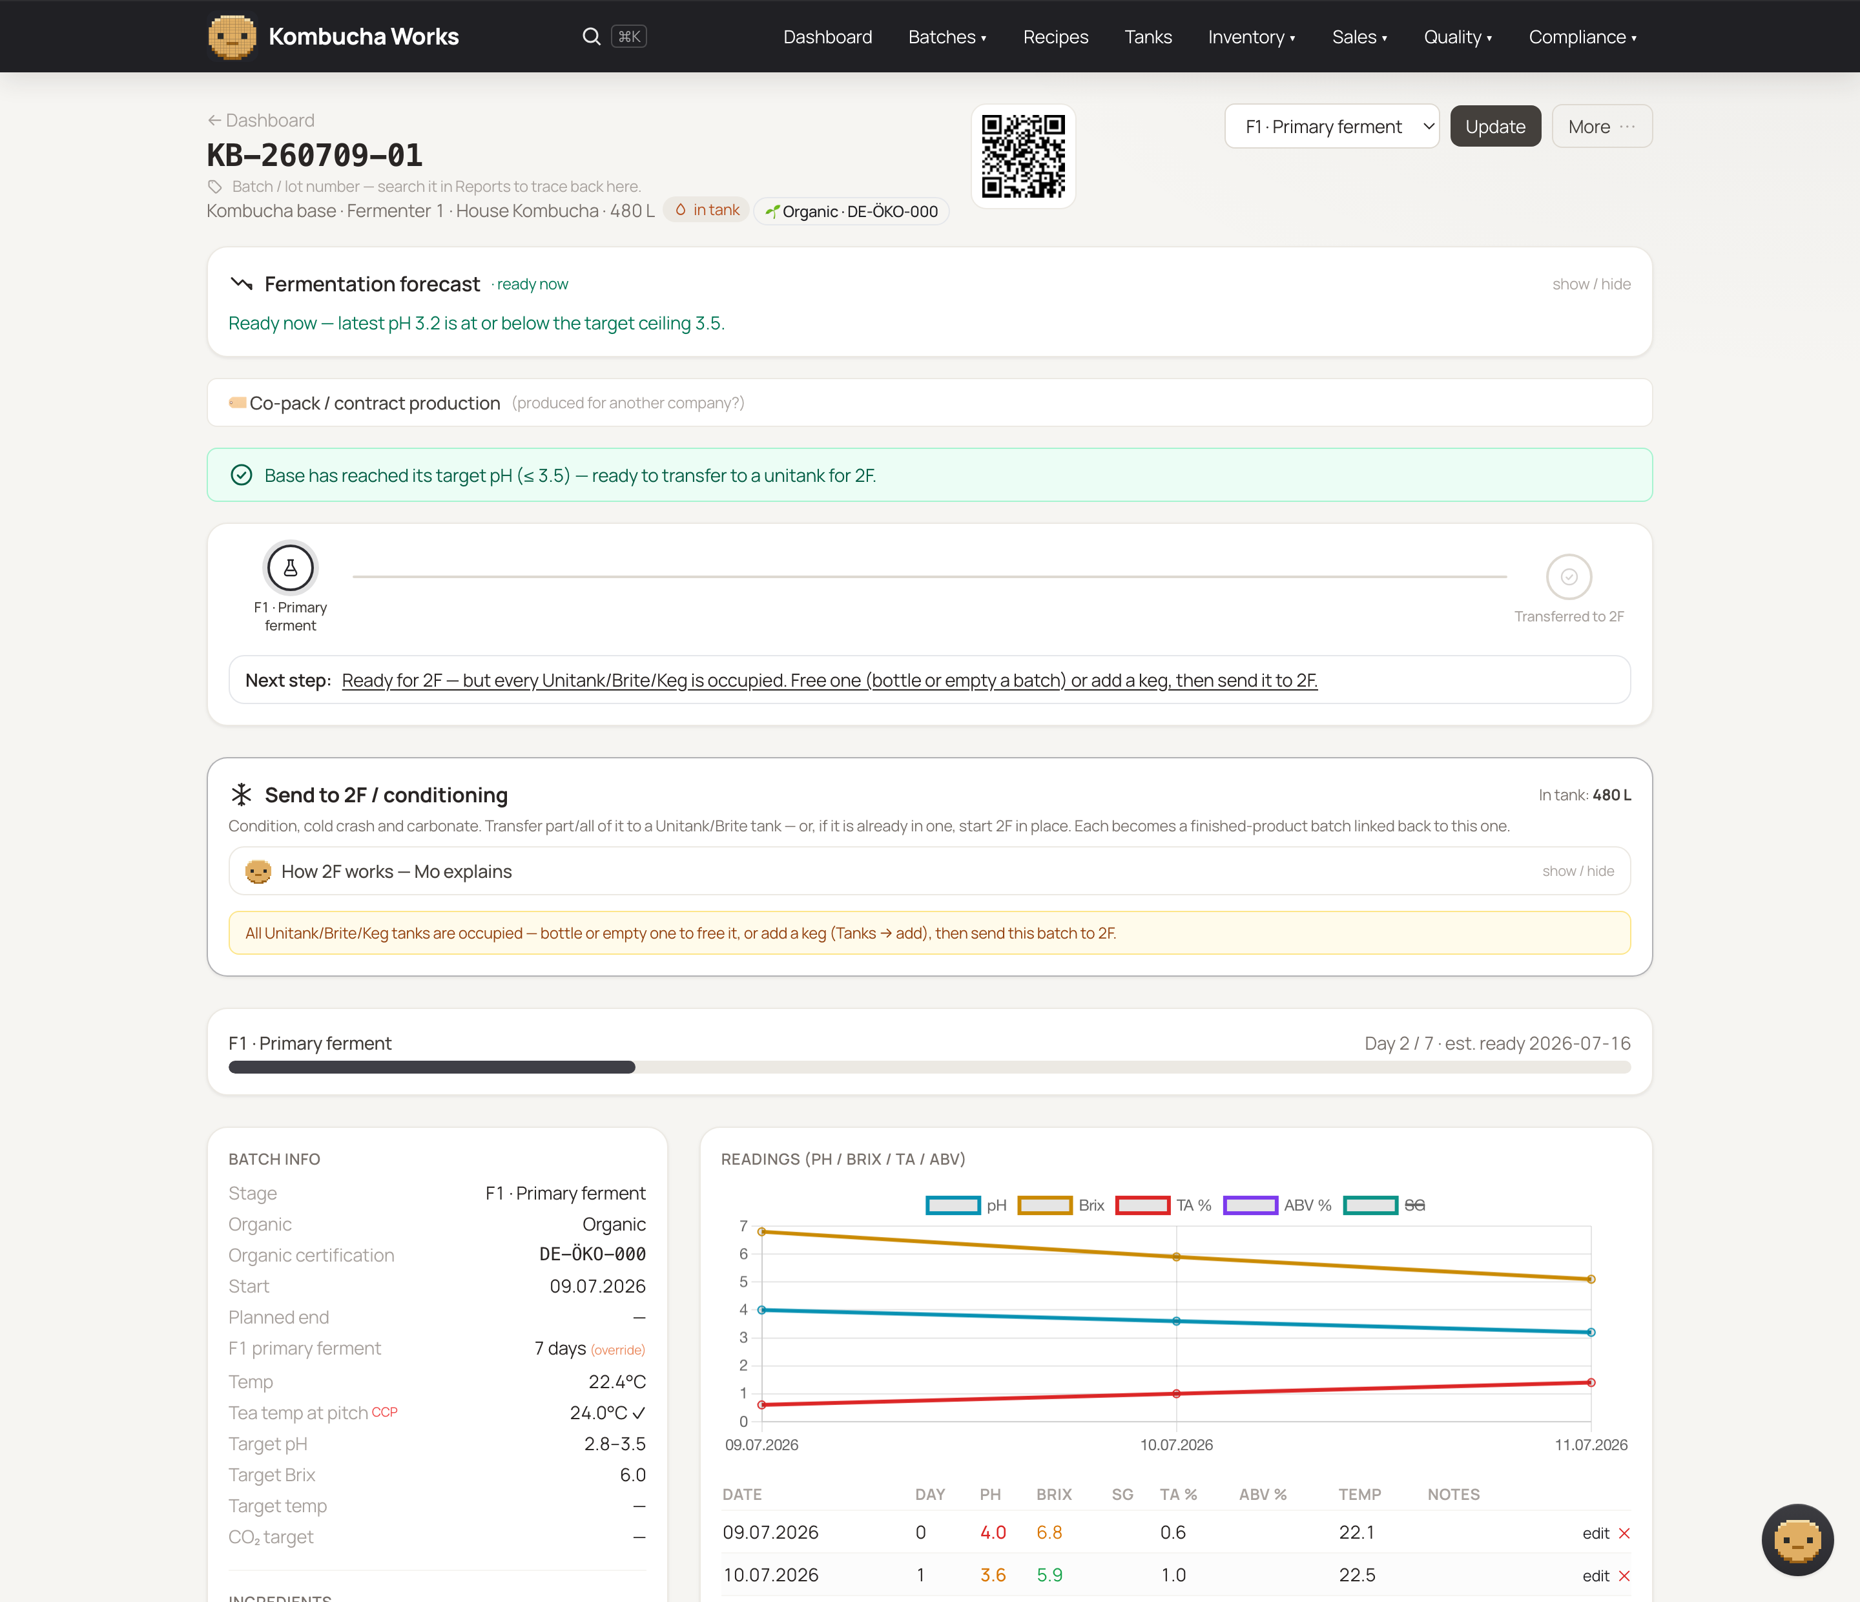Click the 11.07.2026 pH point on chart
This screenshot has height=1602, width=1860.
point(1591,1333)
